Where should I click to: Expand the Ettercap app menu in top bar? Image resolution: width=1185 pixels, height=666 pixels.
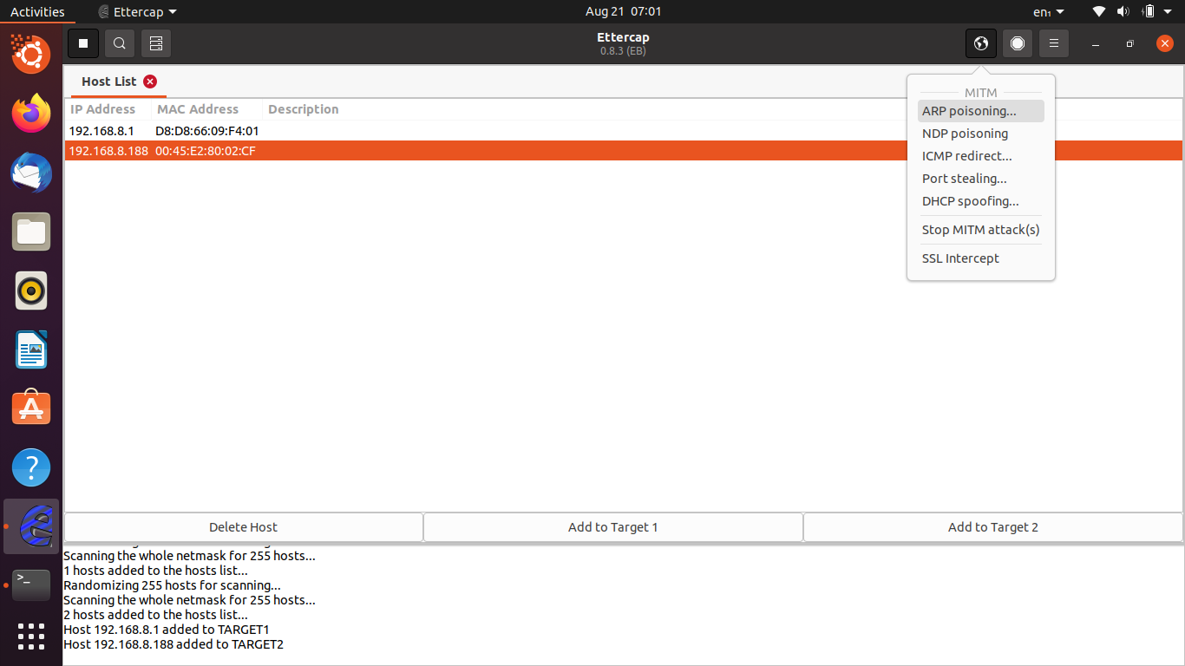coord(137,11)
